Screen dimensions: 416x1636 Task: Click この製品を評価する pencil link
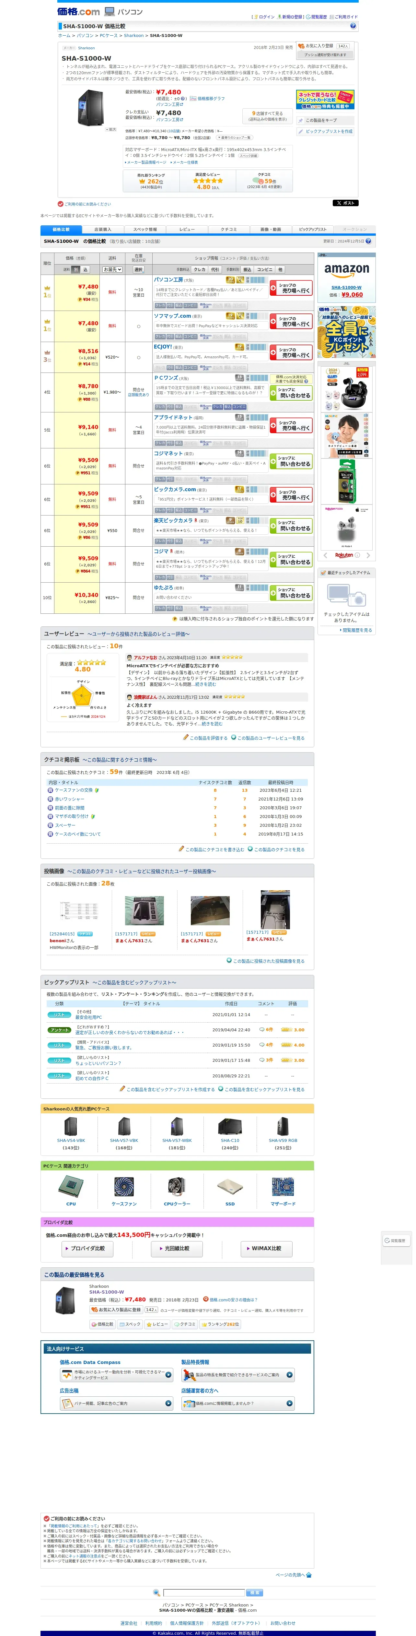tap(205, 737)
